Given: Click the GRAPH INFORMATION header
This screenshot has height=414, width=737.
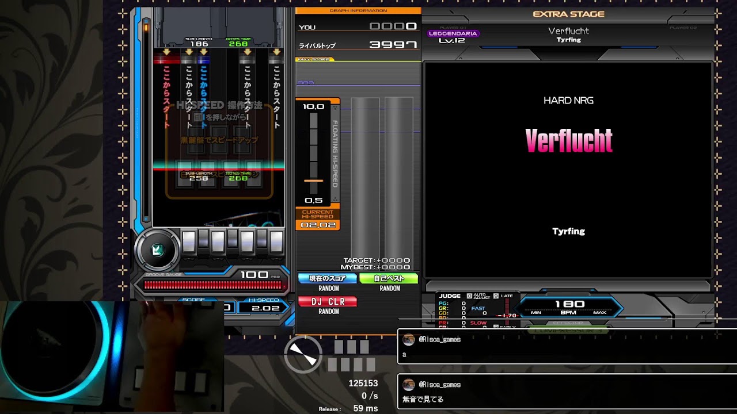Looking at the screenshot, I should click(358, 10).
